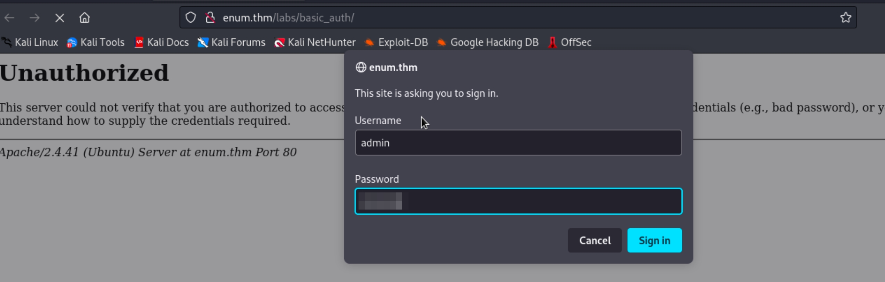Open the Kali Docs bookmark

[162, 42]
